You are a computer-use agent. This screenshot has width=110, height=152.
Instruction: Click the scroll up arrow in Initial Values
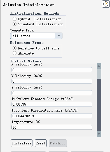tap(99, 66)
